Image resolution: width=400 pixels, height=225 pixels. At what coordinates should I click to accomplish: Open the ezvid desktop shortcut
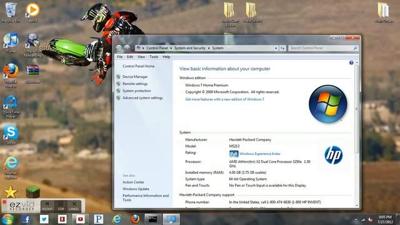pyautogui.click(x=32, y=12)
